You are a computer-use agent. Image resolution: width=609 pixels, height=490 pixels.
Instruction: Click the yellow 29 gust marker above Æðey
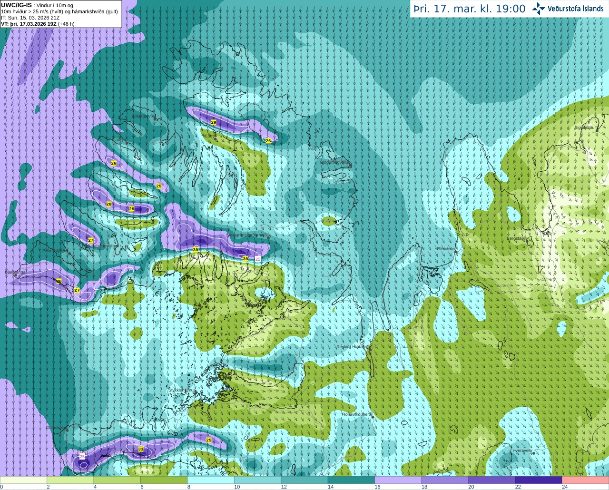click(x=214, y=122)
